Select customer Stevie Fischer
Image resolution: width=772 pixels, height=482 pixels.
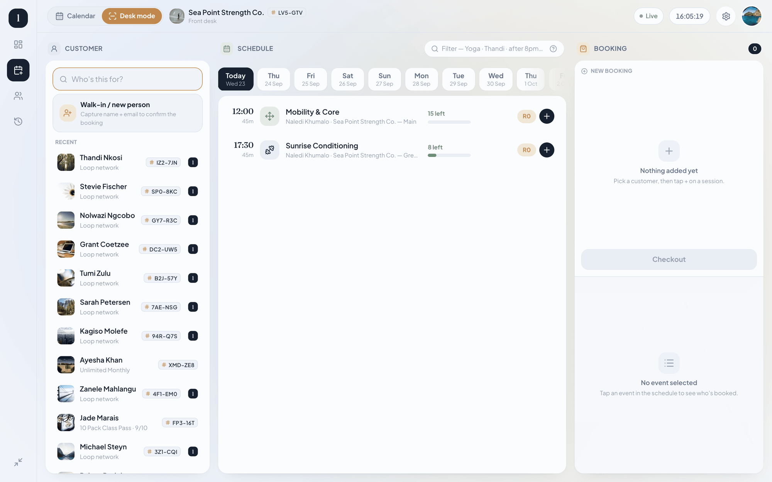(x=127, y=191)
